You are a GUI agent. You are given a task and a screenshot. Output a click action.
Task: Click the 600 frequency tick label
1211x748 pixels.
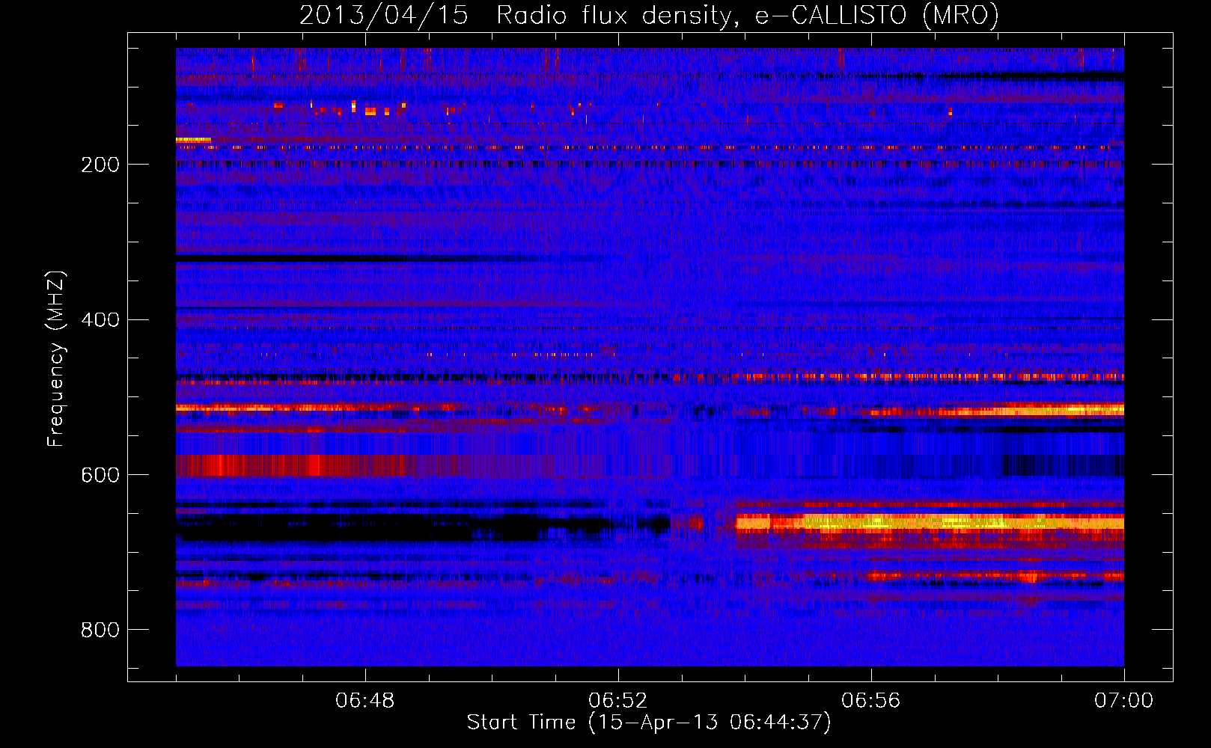[x=100, y=475]
